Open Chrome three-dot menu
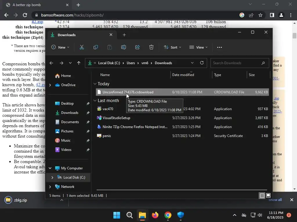This screenshot has width=297, height=222. (291, 15)
